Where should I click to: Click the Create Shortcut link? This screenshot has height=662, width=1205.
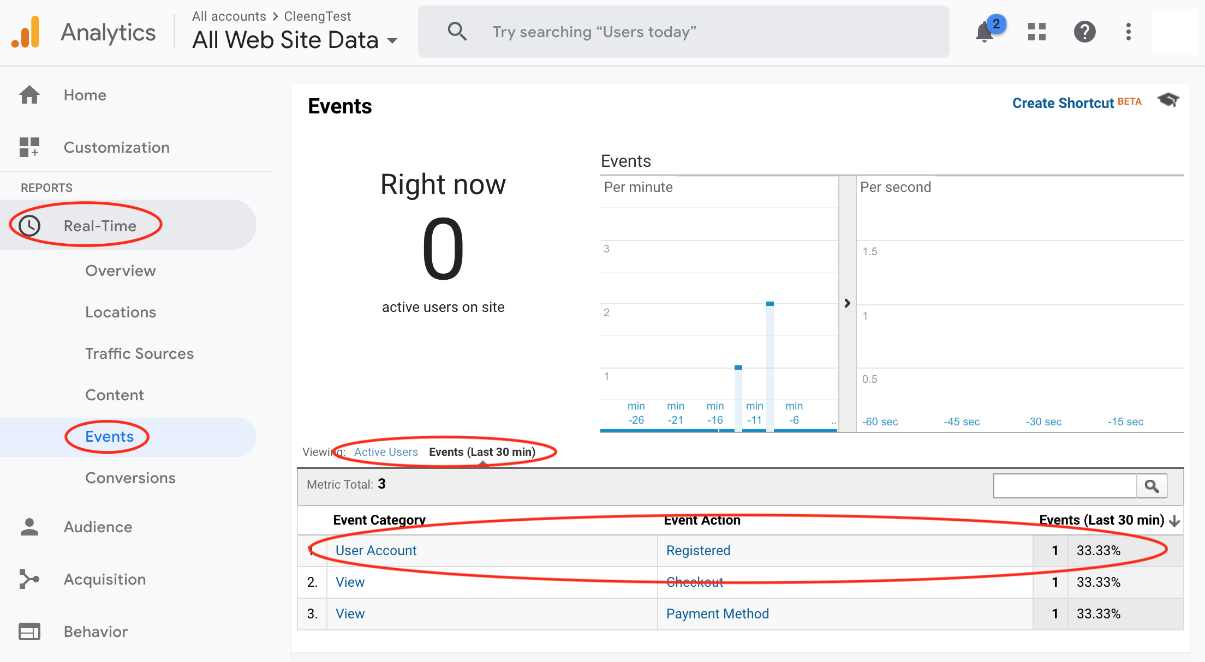pyautogui.click(x=1063, y=103)
